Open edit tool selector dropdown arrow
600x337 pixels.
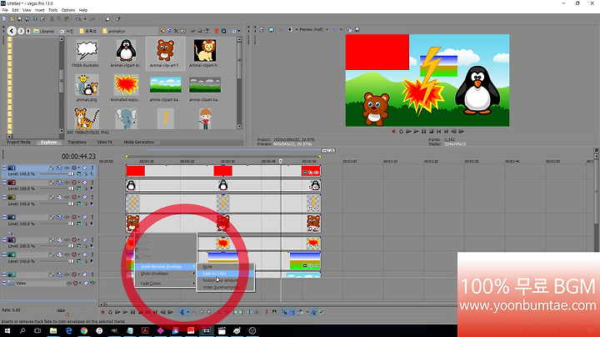(188, 312)
